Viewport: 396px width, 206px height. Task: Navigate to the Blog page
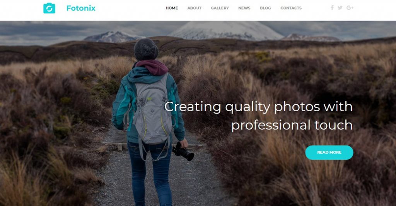[x=265, y=8]
